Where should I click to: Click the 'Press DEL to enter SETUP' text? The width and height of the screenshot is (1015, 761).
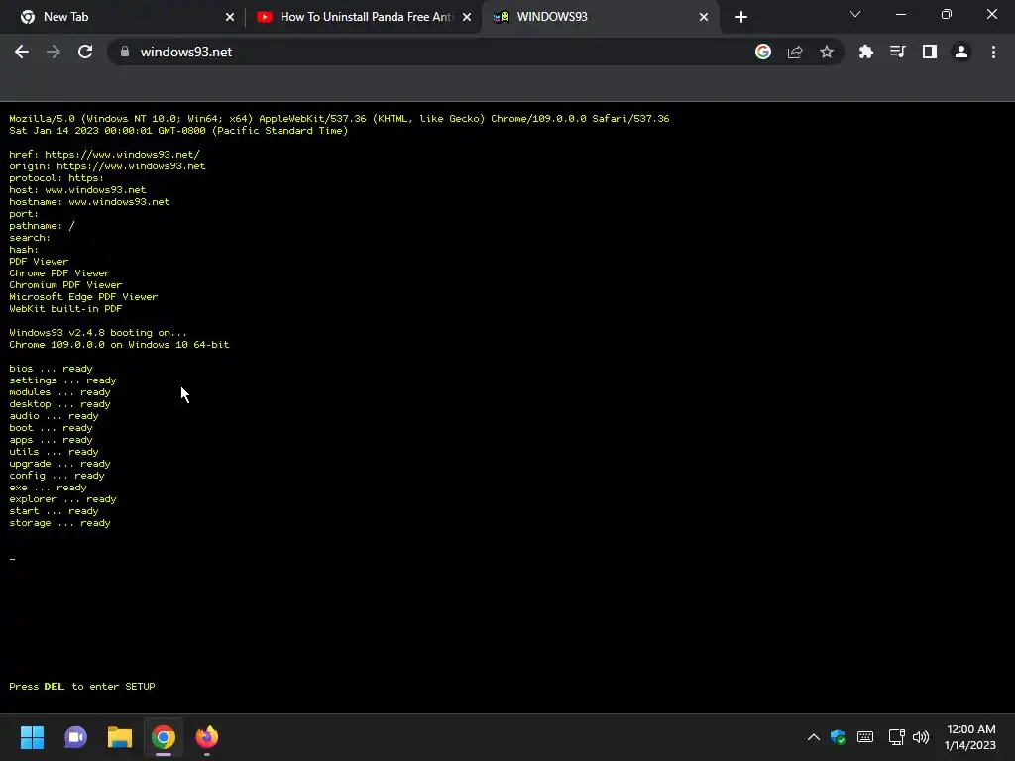pos(82,687)
